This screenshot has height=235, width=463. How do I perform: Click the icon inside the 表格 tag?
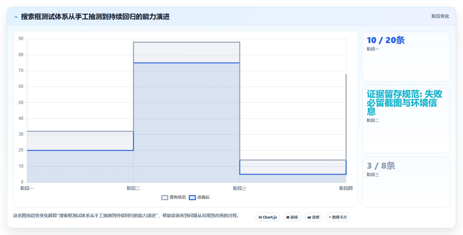[x=288, y=217]
